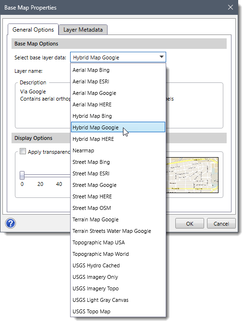Open the Select base layer data dropdown

click(x=118, y=57)
